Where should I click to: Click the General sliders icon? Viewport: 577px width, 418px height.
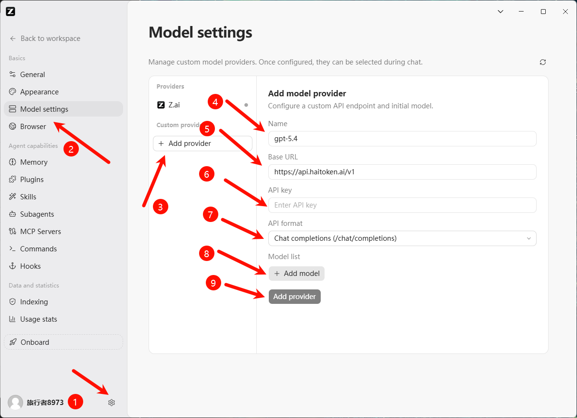pyautogui.click(x=13, y=75)
